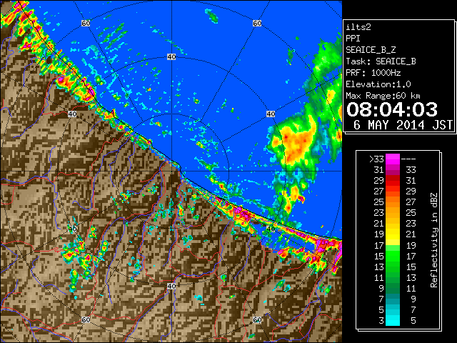The image size is (457, 343).
Task: Select the Elevation:1.0 text
Action: (378, 84)
